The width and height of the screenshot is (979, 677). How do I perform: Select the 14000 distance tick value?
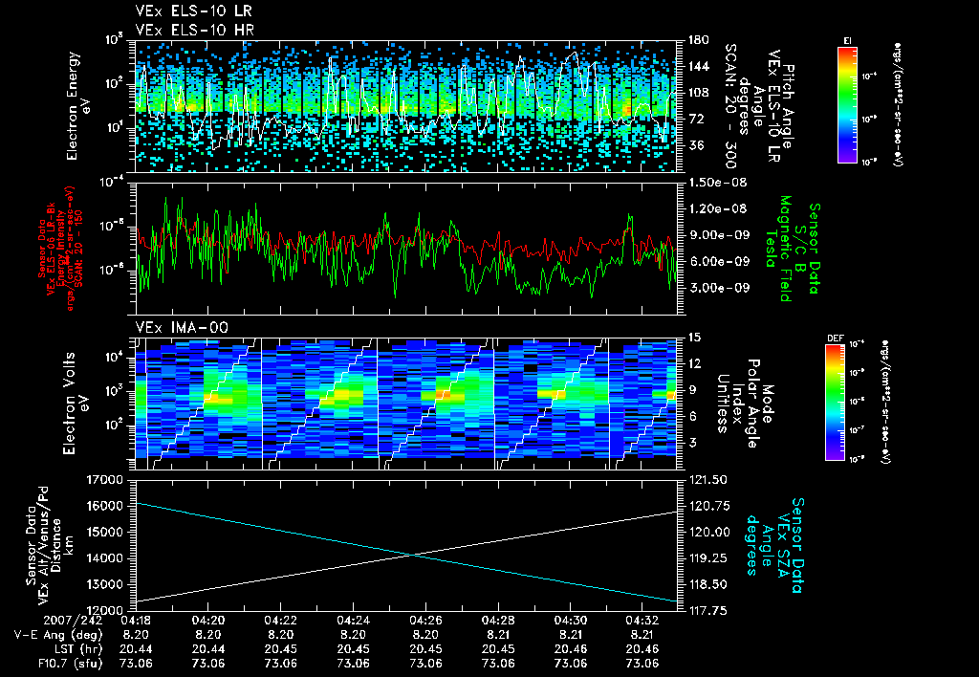pyautogui.click(x=104, y=558)
